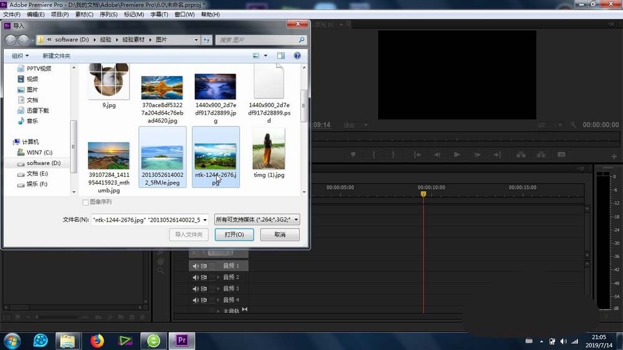Screen dimensions: 623x350
Task: Expand the 音频 2 track triangle
Action: (x=218, y=277)
